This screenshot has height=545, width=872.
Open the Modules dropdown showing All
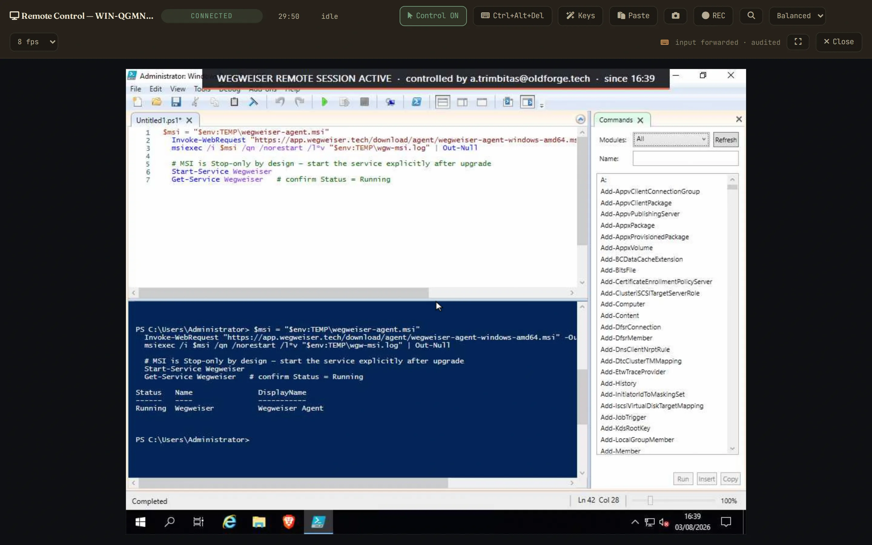(671, 140)
